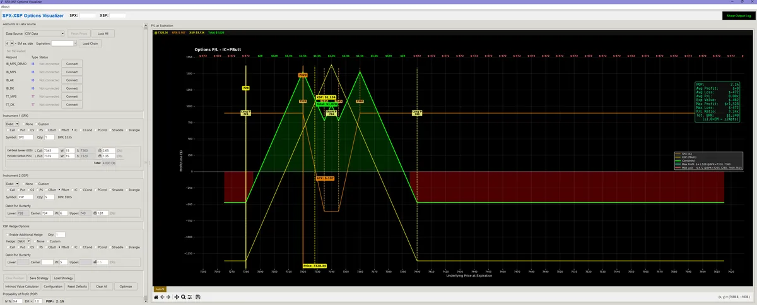Run the Optimize button
757x305 pixels.
tap(126, 287)
